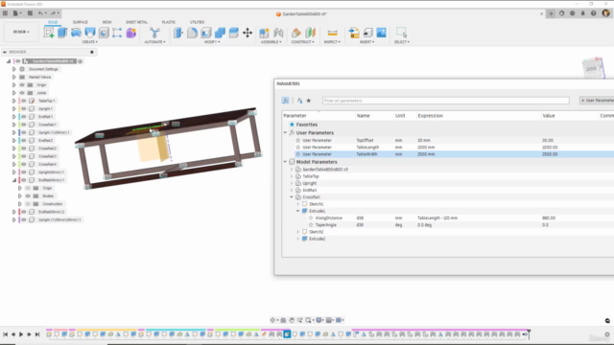Toggle visibility eye of TableTop:1
614x345 pixels.
tap(23, 101)
